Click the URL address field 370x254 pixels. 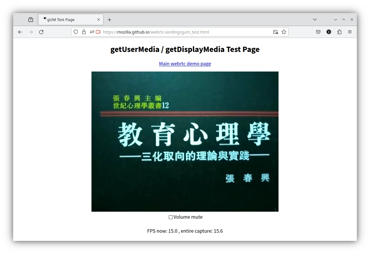(x=181, y=32)
